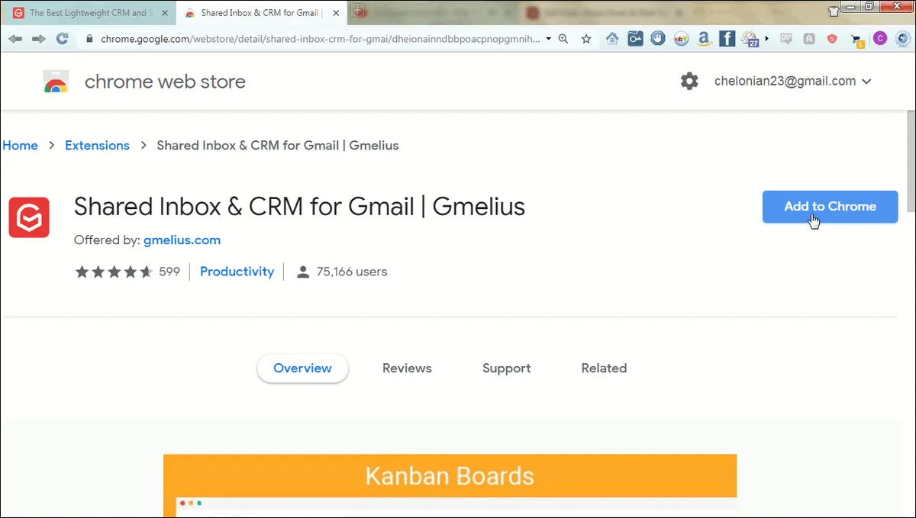Open the key password manager extension

[635, 38]
